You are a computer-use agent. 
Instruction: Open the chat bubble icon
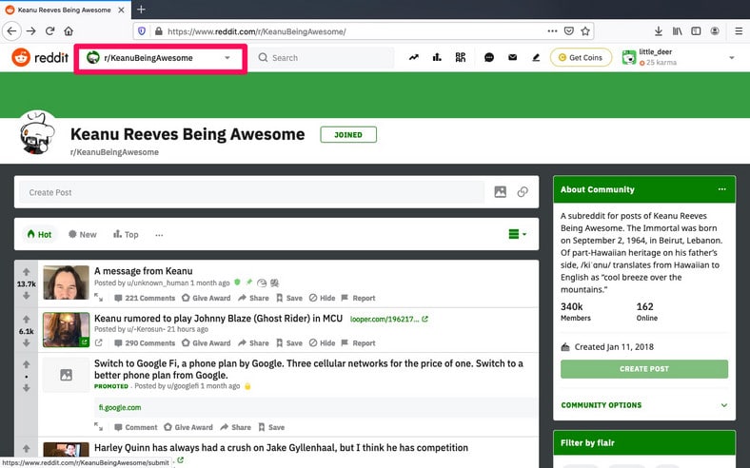click(x=488, y=58)
